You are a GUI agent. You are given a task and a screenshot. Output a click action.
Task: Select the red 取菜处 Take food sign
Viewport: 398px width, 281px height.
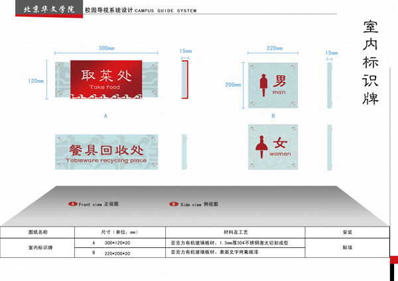(106, 80)
